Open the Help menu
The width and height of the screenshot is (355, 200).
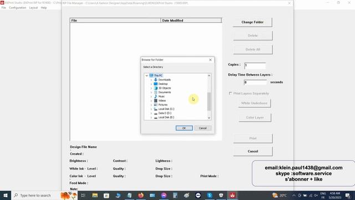pyautogui.click(x=44, y=8)
